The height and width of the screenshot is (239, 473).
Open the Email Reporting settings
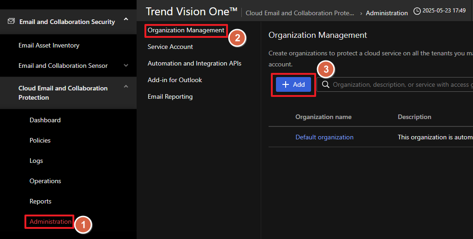pos(170,96)
